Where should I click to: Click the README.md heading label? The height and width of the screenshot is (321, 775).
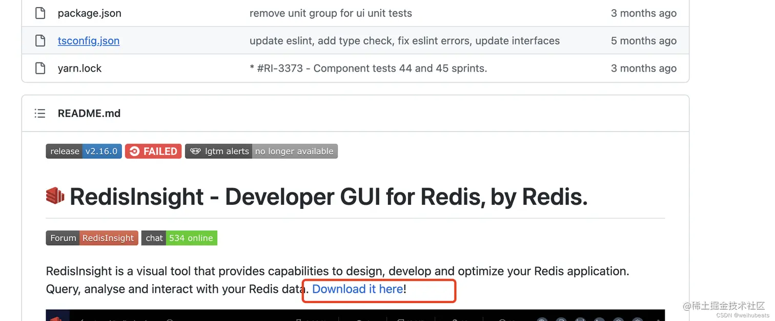[x=89, y=113]
